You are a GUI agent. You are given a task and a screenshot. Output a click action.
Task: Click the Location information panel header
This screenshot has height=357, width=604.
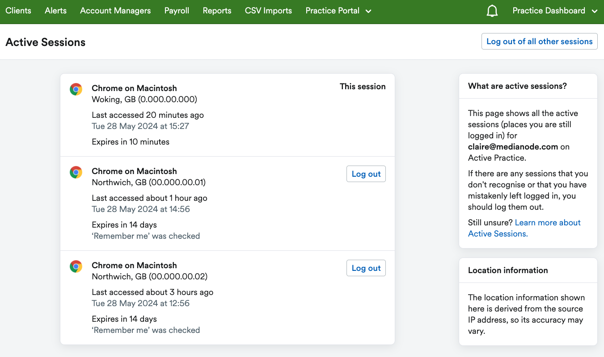point(507,270)
